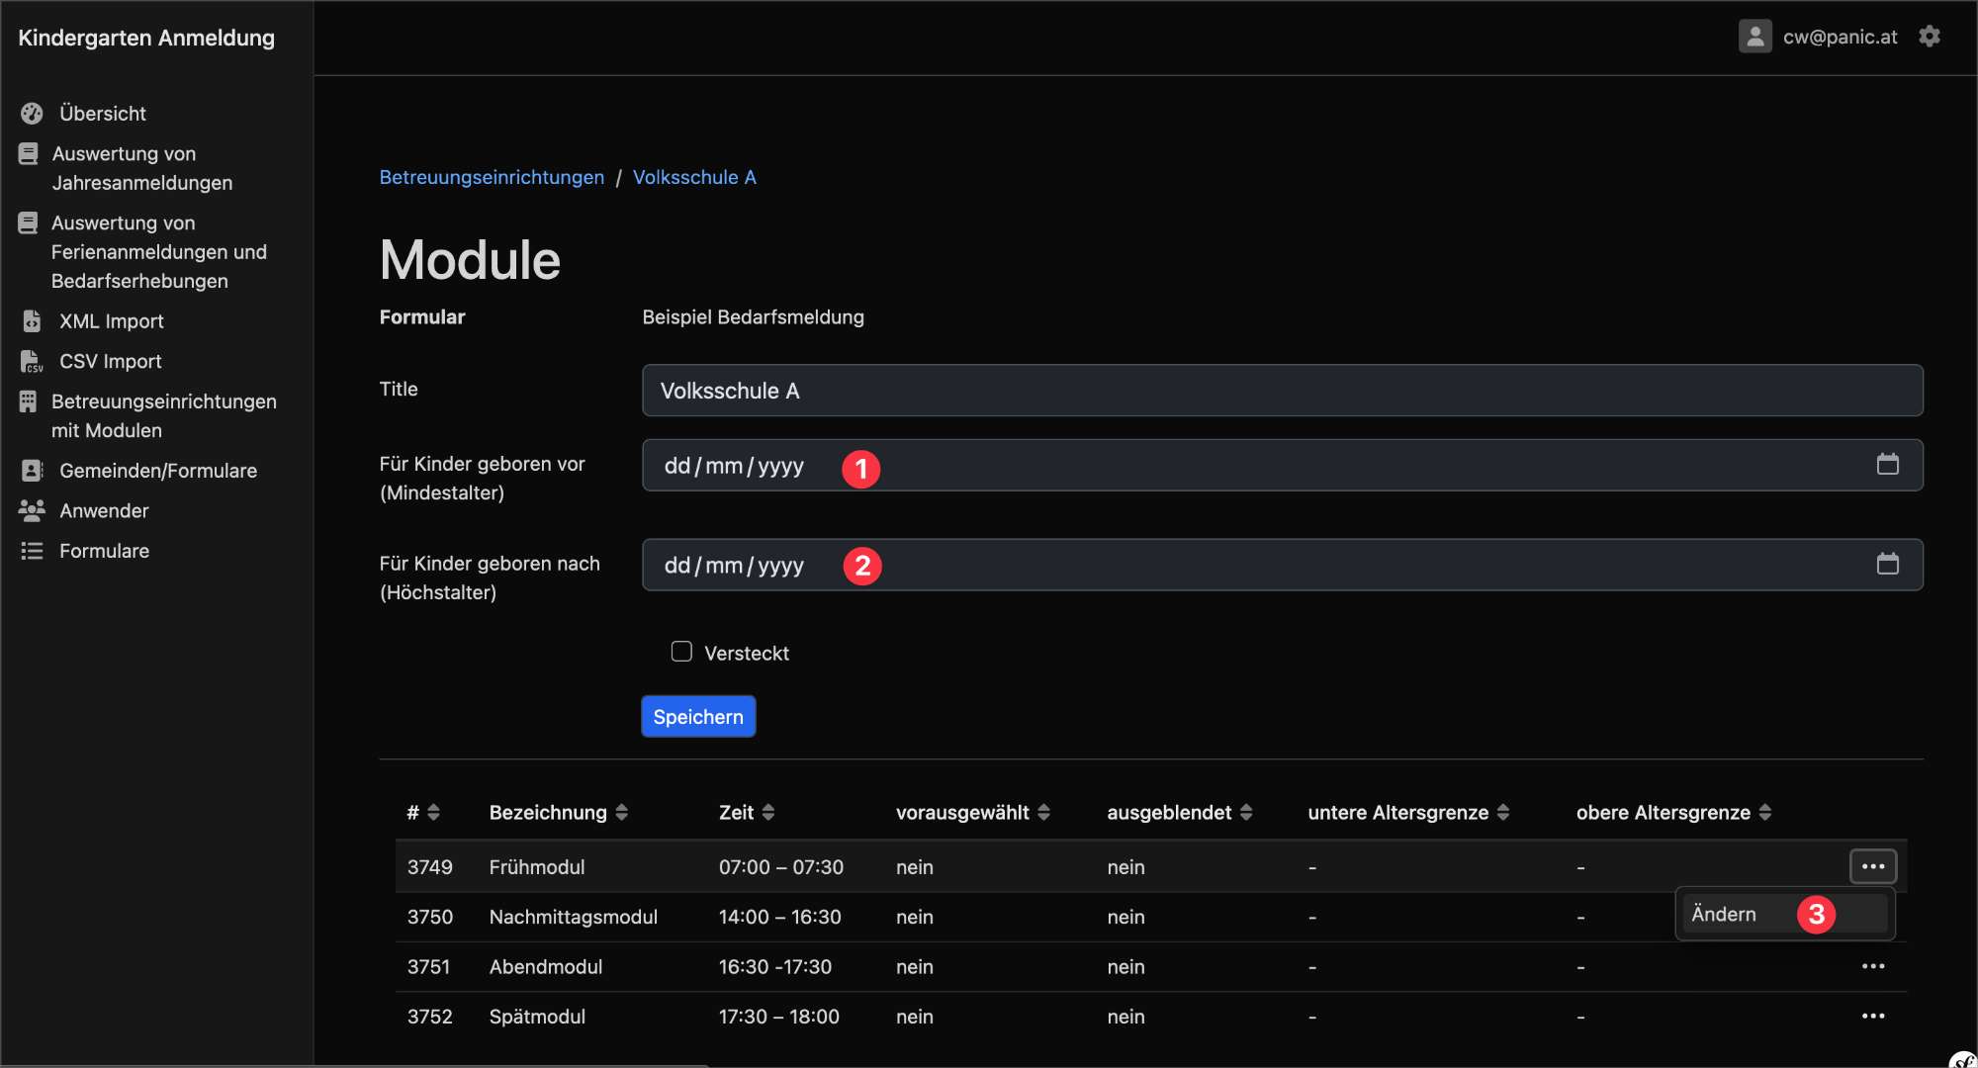Viewport: 1978px width, 1068px height.
Task: Click the row number 3752
Action: 430,1017
